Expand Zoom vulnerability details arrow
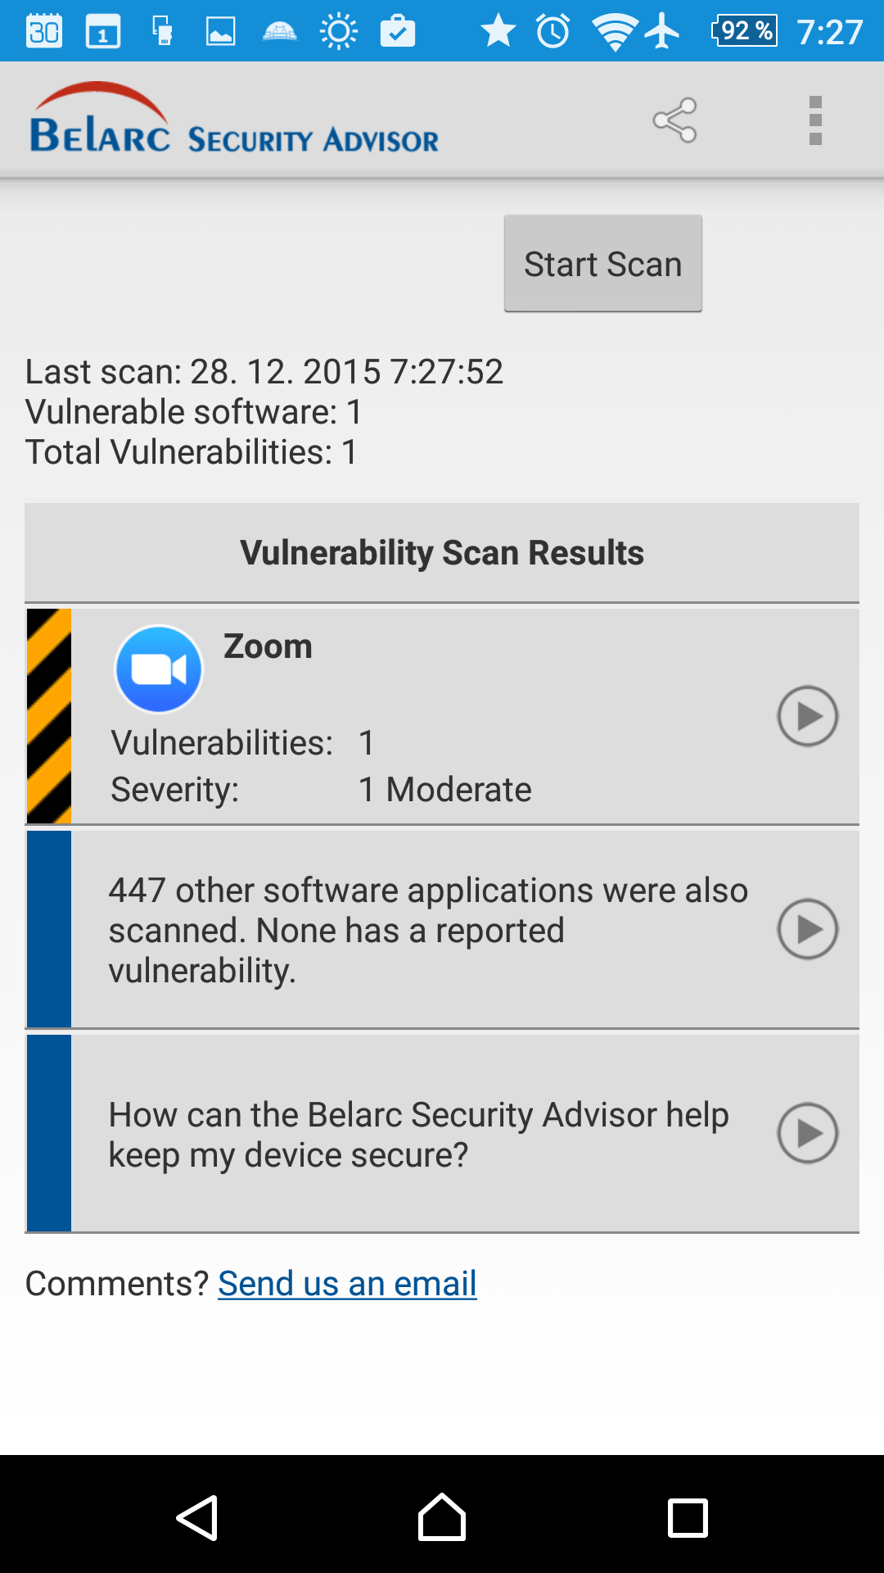Viewport: 884px width, 1573px height. [x=807, y=716]
